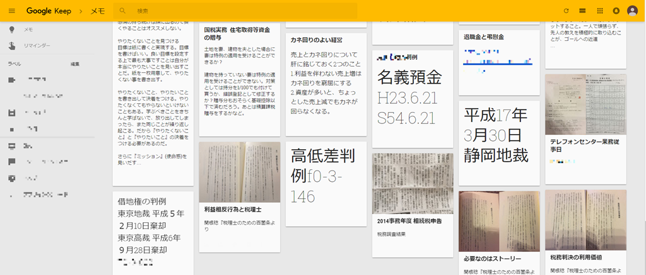646x275 pixels.
Task: Click the refresh icon in header
Action: (x=566, y=11)
